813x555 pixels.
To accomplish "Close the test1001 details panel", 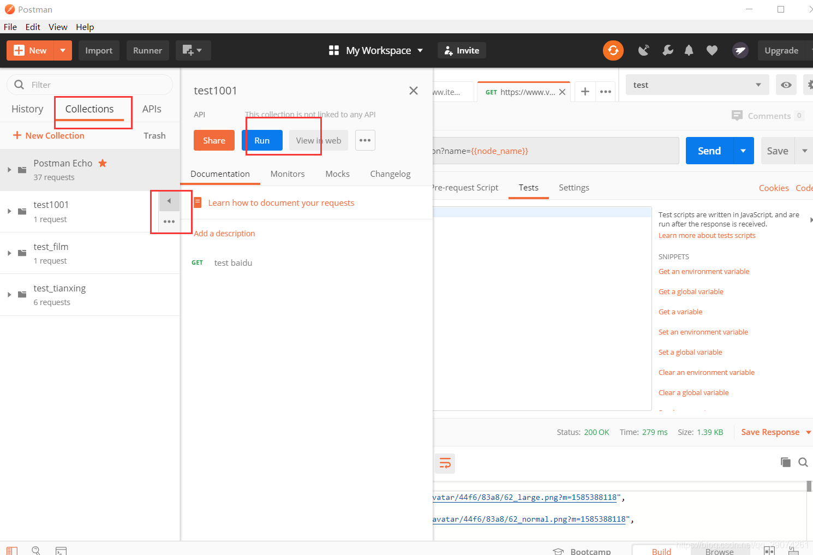I will click(414, 91).
